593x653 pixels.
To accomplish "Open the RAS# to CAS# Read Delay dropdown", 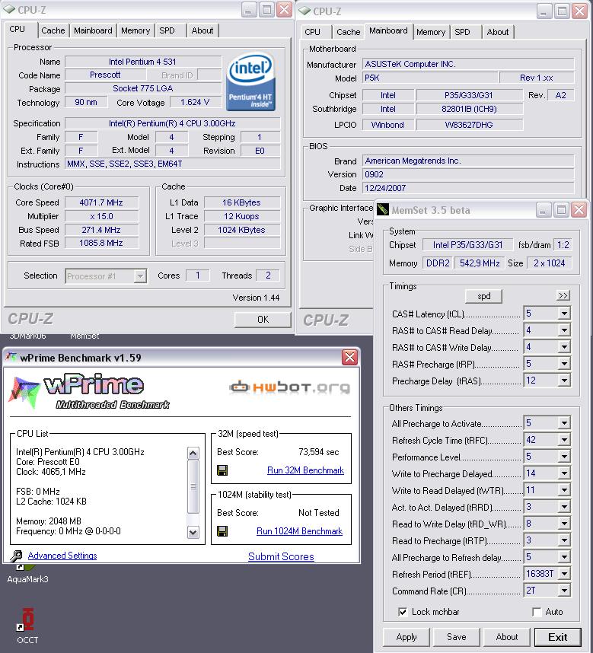I will click(564, 330).
